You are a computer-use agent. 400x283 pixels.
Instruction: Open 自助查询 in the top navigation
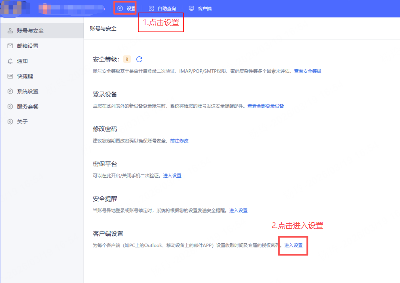167,9
